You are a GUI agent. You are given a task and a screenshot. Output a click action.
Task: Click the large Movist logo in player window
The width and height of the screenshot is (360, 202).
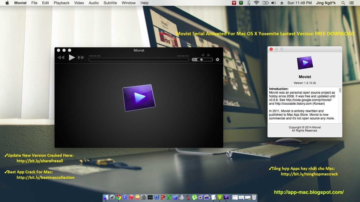(x=139, y=98)
